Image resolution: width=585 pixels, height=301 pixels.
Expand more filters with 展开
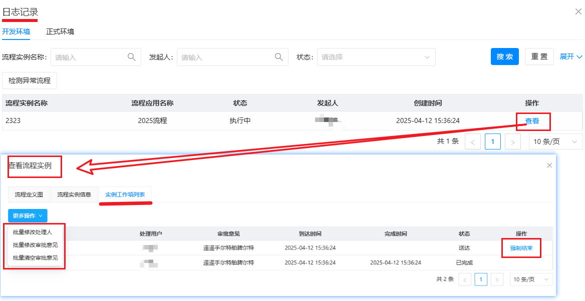point(571,57)
